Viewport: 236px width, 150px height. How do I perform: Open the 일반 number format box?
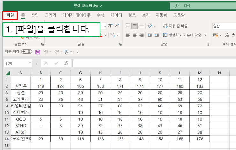pyautogui.click(x=224, y=26)
